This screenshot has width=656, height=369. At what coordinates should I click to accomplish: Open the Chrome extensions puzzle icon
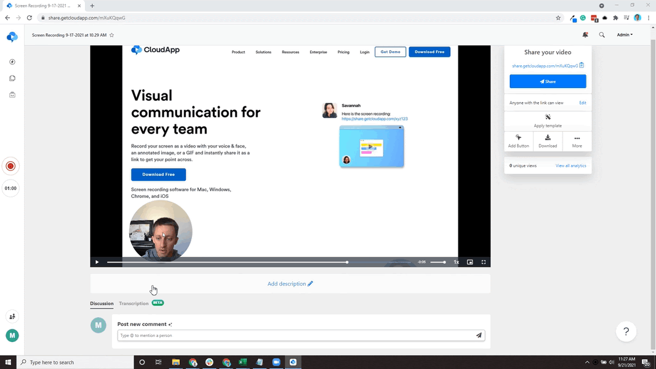[x=615, y=18]
